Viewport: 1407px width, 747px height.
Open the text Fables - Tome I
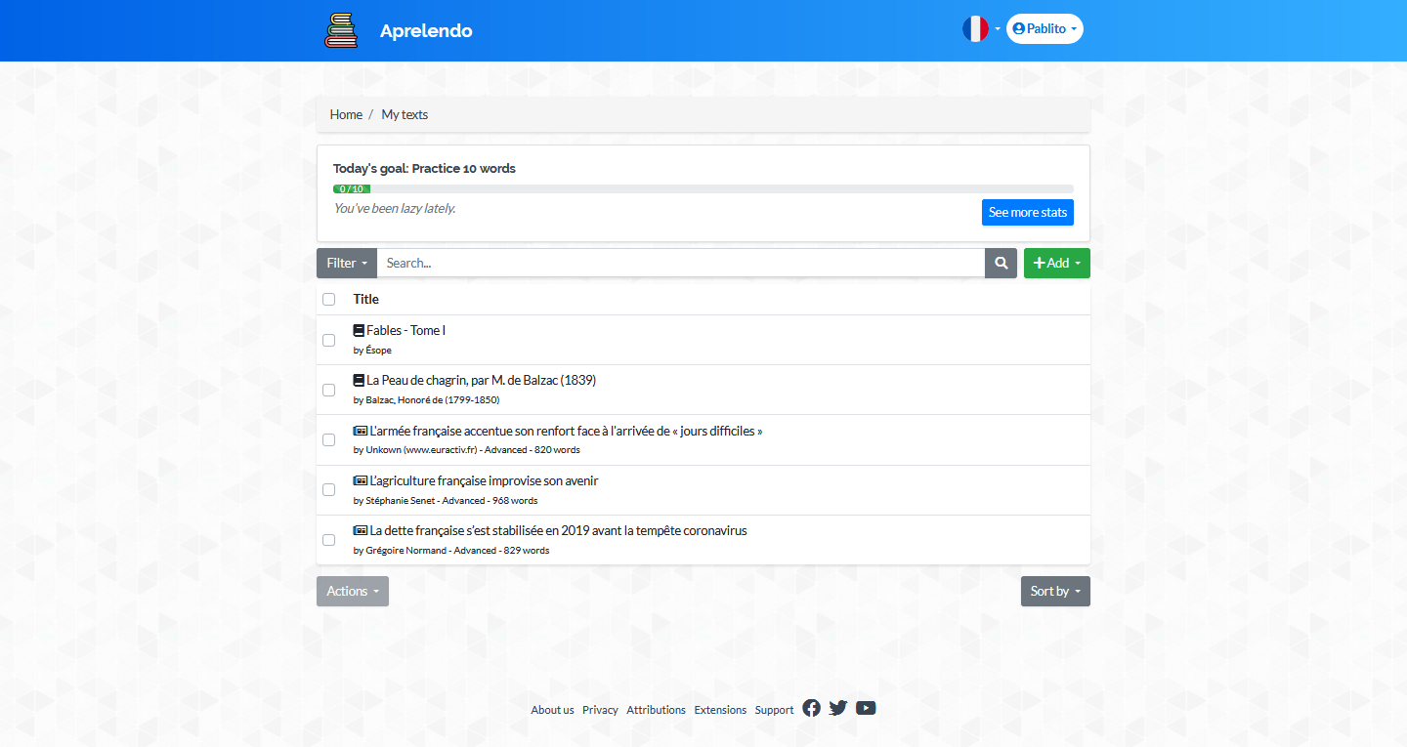406,330
